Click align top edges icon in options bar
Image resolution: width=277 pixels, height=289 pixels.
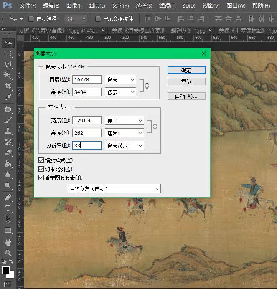(x=148, y=19)
